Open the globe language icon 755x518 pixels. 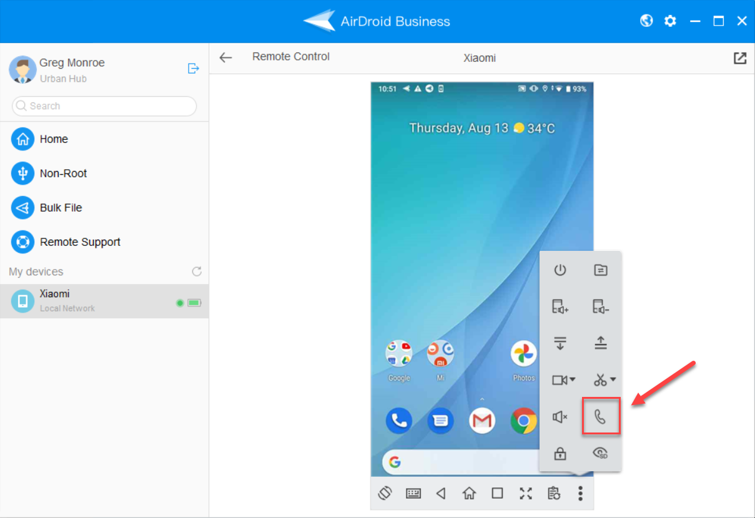[x=647, y=21]
